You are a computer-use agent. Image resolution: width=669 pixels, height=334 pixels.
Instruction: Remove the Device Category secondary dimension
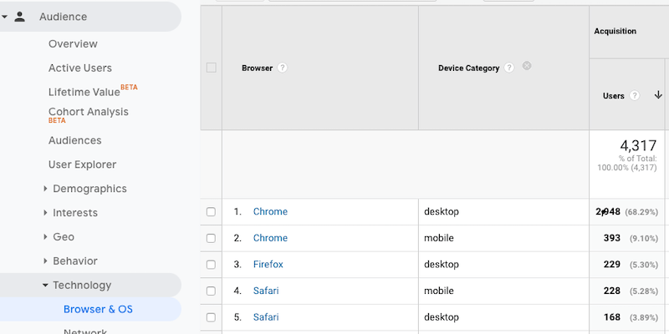(527, 66)
